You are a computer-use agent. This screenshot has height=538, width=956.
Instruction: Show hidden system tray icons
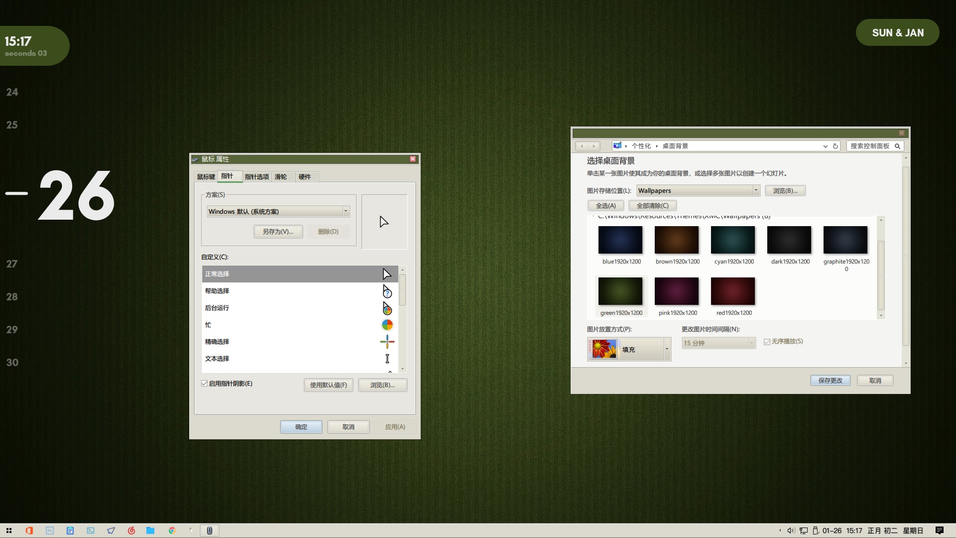[x=780, y=531]
